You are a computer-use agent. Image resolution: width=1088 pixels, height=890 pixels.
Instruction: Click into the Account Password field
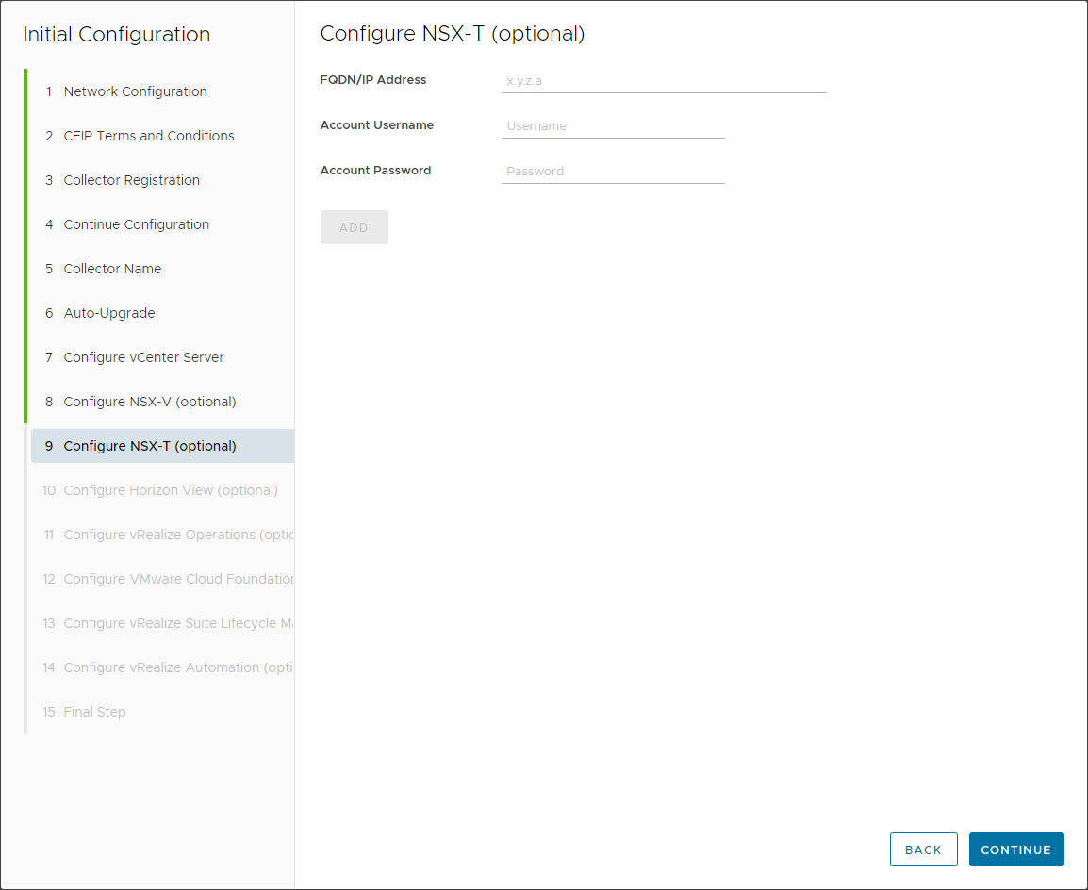point(613,172)
